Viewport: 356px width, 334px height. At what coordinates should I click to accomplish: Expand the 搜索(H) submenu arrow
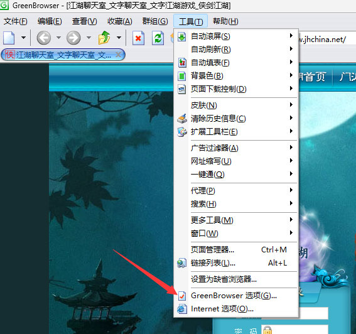tap(291, 203)
